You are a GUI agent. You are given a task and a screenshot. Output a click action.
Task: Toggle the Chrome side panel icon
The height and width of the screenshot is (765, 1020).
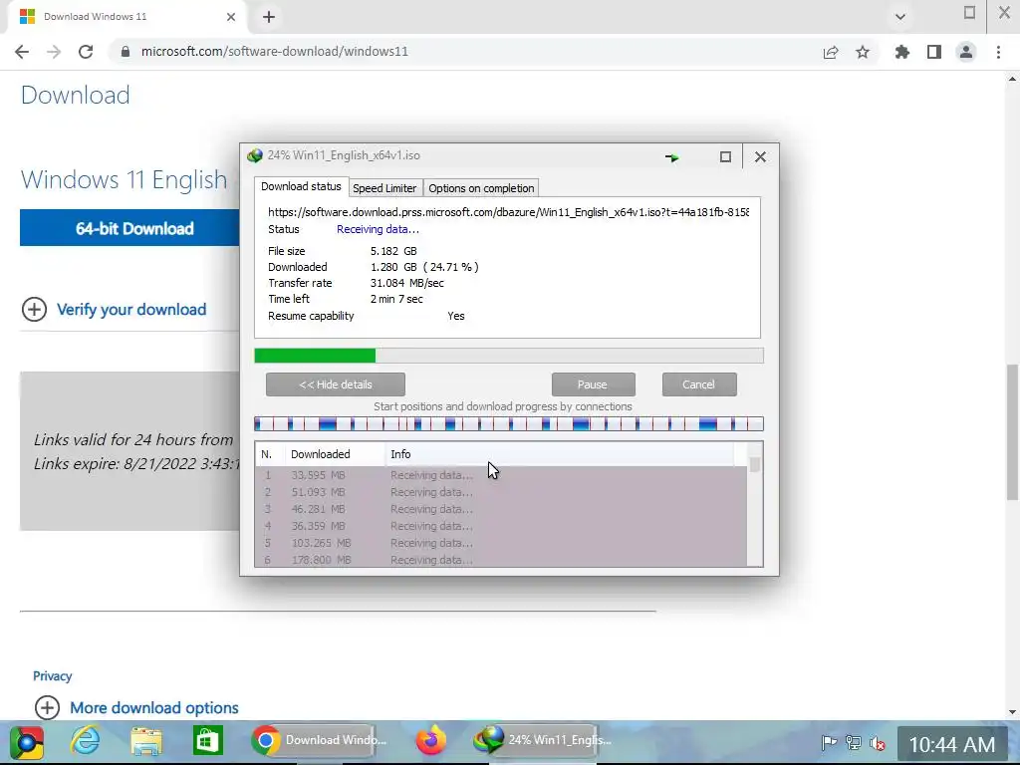pyautogui.click(x=934, y=52)
